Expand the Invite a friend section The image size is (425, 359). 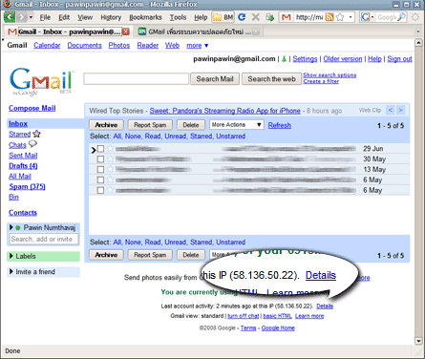(11, 271)
